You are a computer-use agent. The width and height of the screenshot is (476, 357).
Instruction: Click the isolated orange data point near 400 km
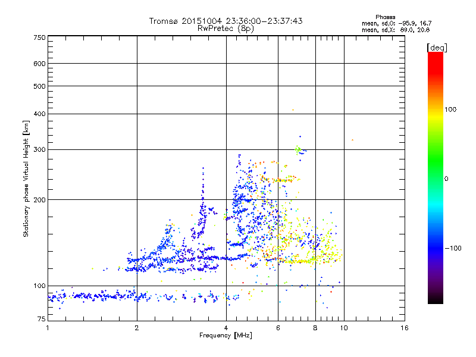(293, 110)
